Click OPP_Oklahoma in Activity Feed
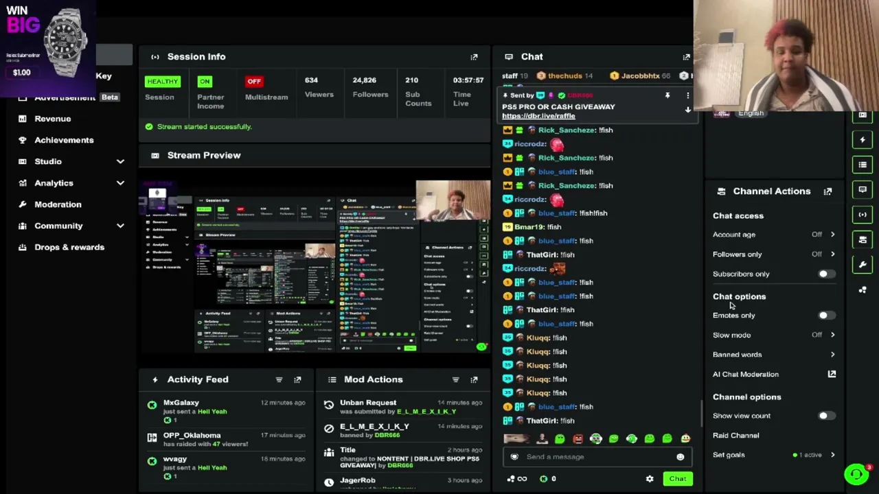The height and width of the screenshot is (494, 879). point(192,436)
